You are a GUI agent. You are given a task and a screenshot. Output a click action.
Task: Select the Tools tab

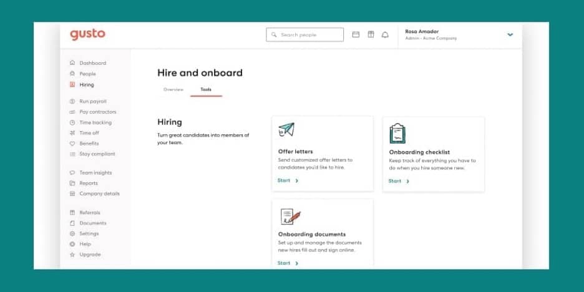click(206, 90)
